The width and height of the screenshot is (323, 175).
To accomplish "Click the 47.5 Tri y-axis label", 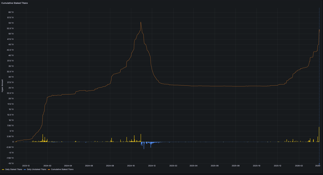I will tap(10, 39).
